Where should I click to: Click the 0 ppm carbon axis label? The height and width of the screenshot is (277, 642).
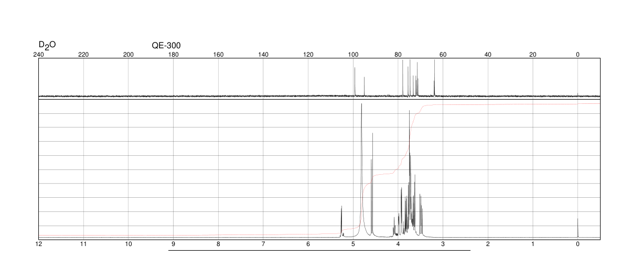(x=578, y=55)
